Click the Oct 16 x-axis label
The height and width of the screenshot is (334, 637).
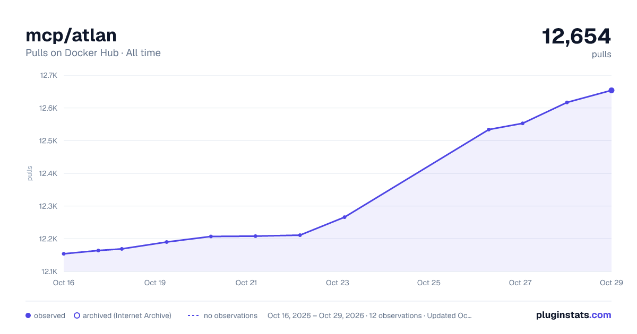tap(64, 283)
